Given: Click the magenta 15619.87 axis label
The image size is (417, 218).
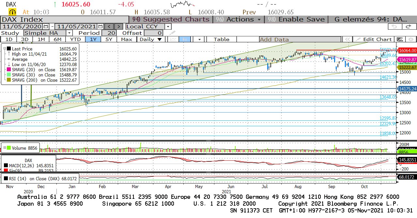Looking at the screenshot, I should coord(407,60).
